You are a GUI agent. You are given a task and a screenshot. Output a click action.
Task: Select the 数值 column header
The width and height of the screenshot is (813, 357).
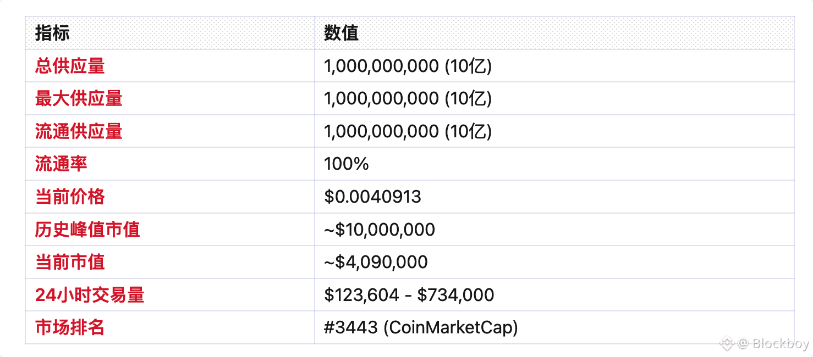point(341,33)
